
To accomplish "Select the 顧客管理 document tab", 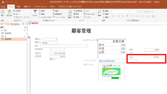I will pos(33,23).
